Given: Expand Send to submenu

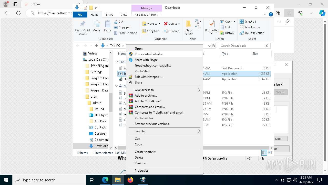Looking at the screenshot, I should 165,131.
